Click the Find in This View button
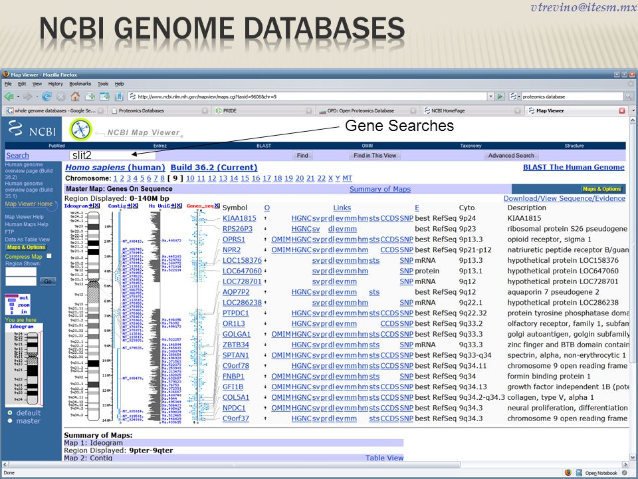The height and width of the screenshot is (479, 638). tap(375, 156)
